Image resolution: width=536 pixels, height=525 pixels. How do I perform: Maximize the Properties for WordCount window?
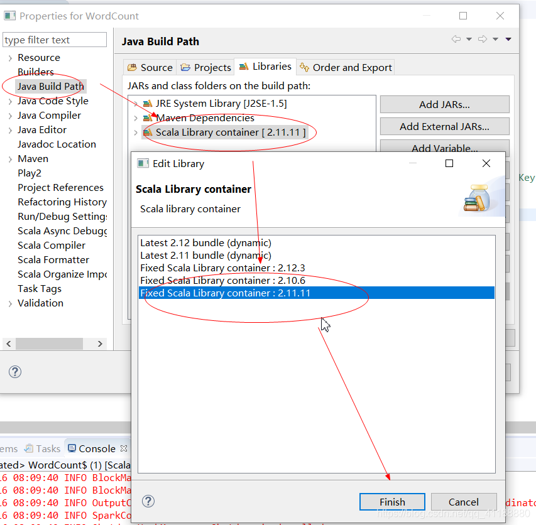tap(463, 16)
